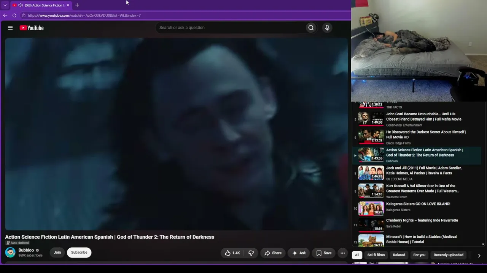Open the more actions three-dot menu
The height and width of the screenshot is (273, 487).
click(x=342, y=253)
